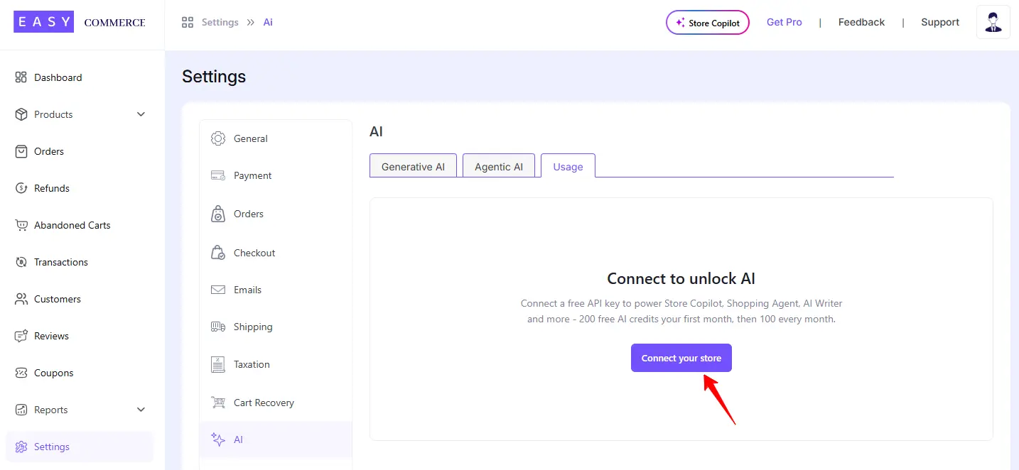The image size is (1019, 470).
Task: Open Store Copilot button
Action: (707, 23)
